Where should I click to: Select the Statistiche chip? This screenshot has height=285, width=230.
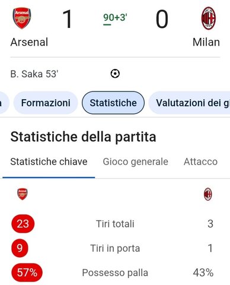click(113, 103)
